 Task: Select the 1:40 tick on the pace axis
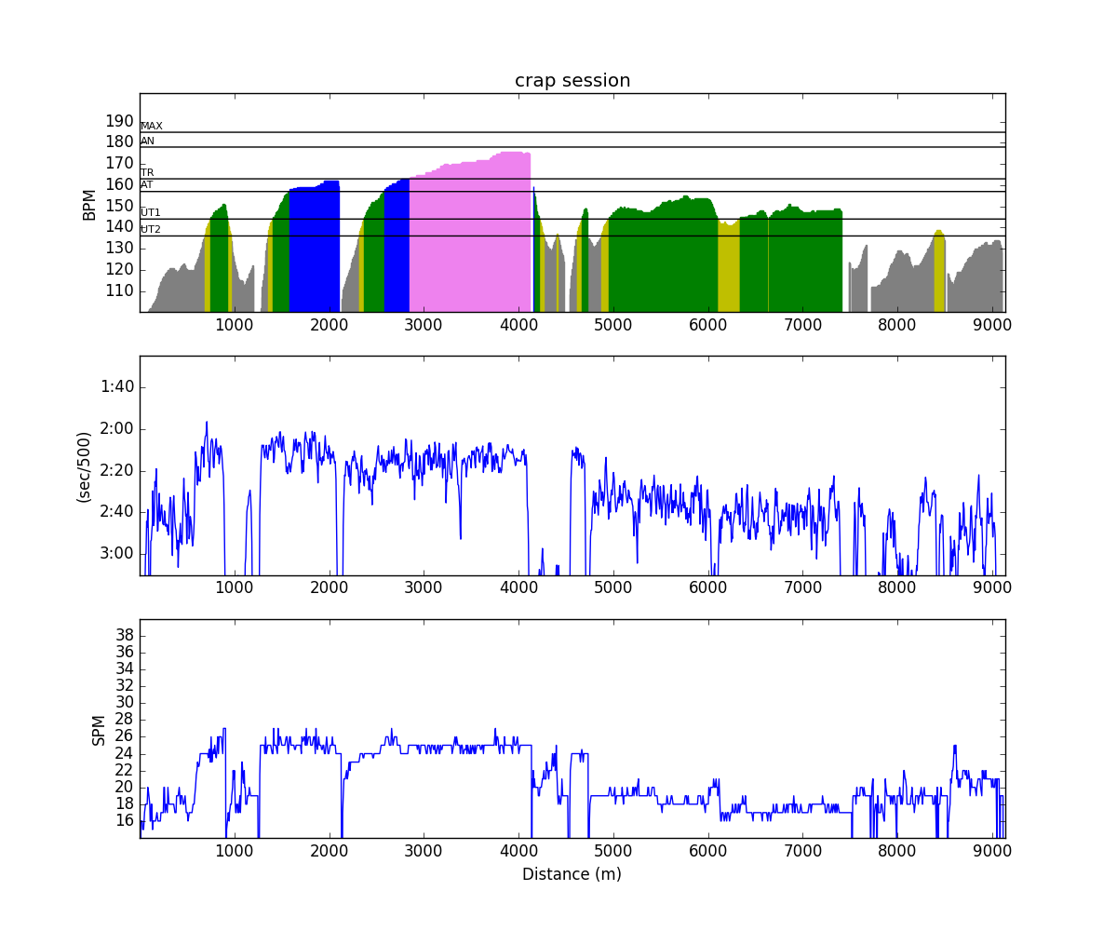click(x=116, y=386)
